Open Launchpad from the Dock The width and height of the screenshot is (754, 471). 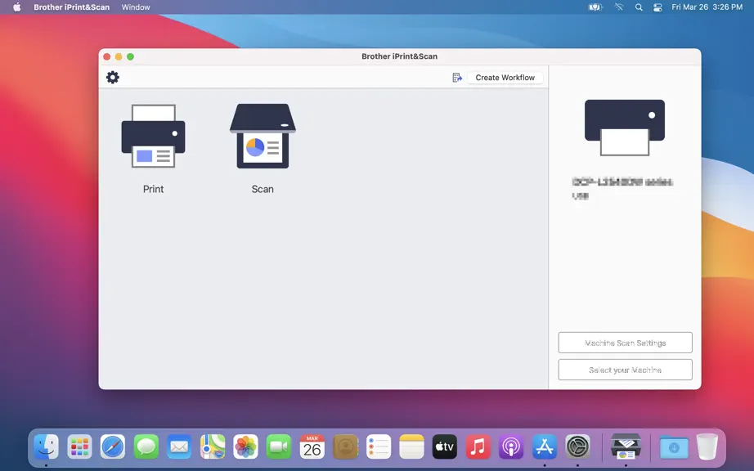click(79, 447)
